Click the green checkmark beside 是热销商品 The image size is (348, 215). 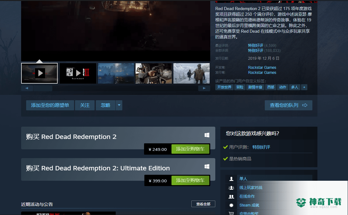click(225, 158)
